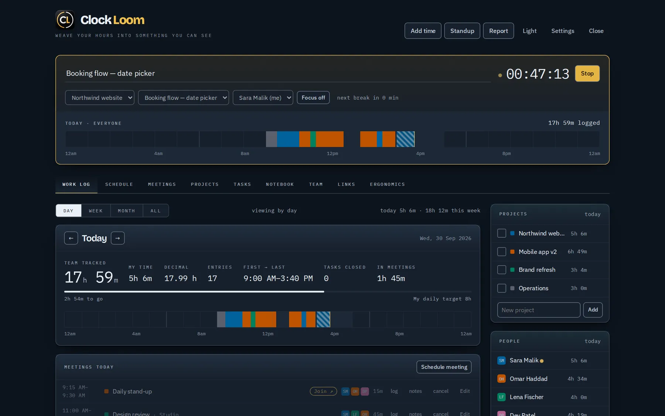Click the New project input field
Screen dimensions: 665x416
tap(539, 310)
